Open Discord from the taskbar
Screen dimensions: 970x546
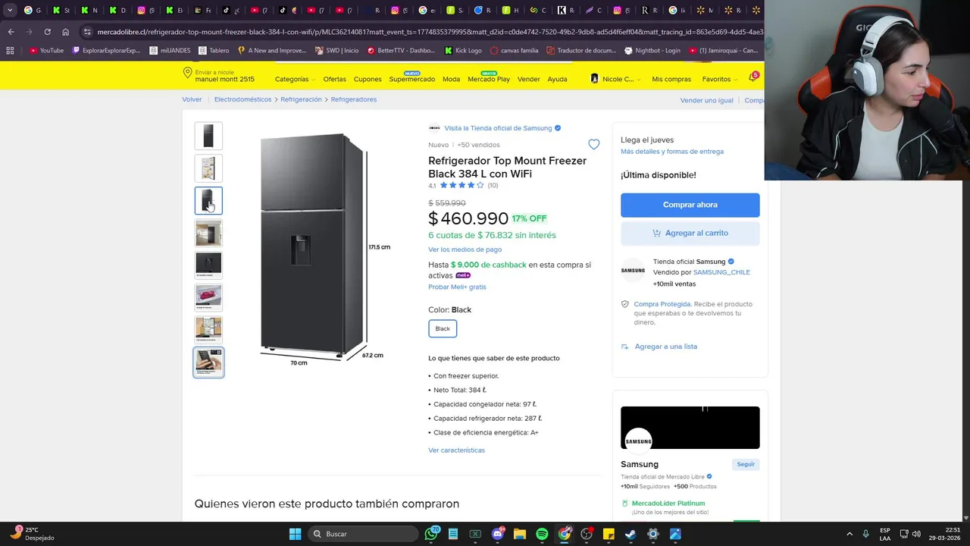(498, 534)
